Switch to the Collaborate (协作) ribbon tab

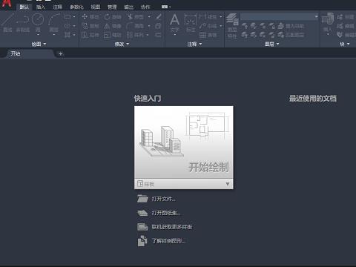coord(145,7)
